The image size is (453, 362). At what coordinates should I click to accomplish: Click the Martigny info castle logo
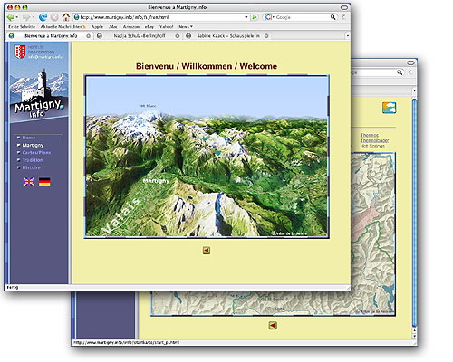(x=39, y=94)
